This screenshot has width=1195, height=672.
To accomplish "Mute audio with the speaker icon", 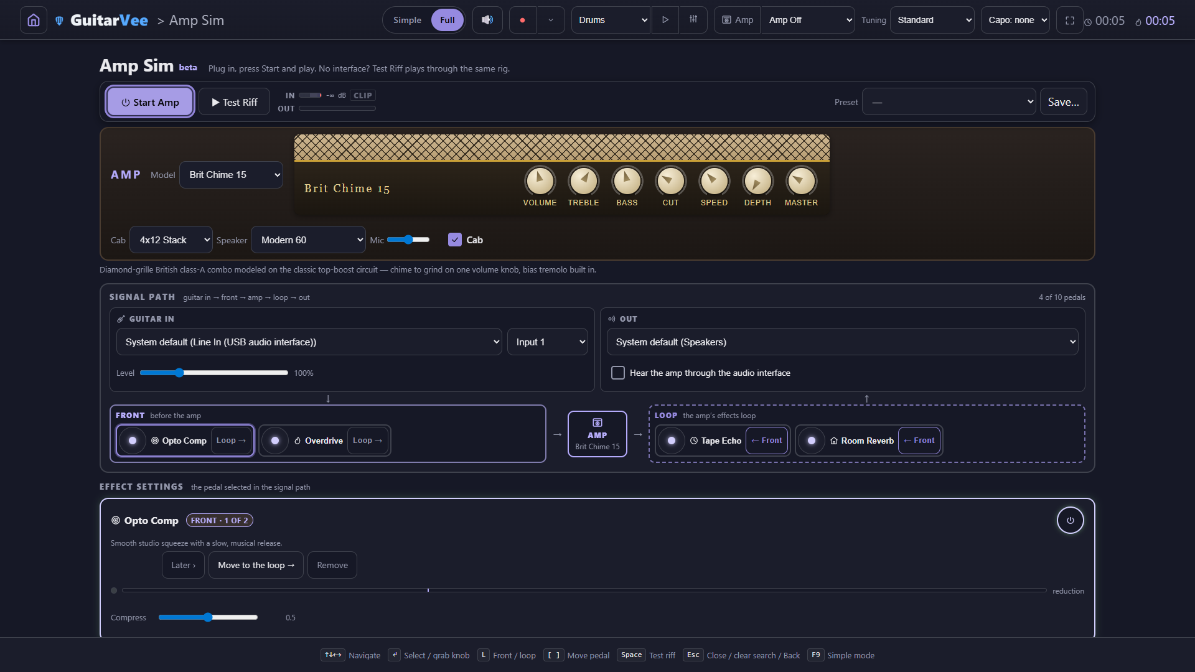I will 487,20.
